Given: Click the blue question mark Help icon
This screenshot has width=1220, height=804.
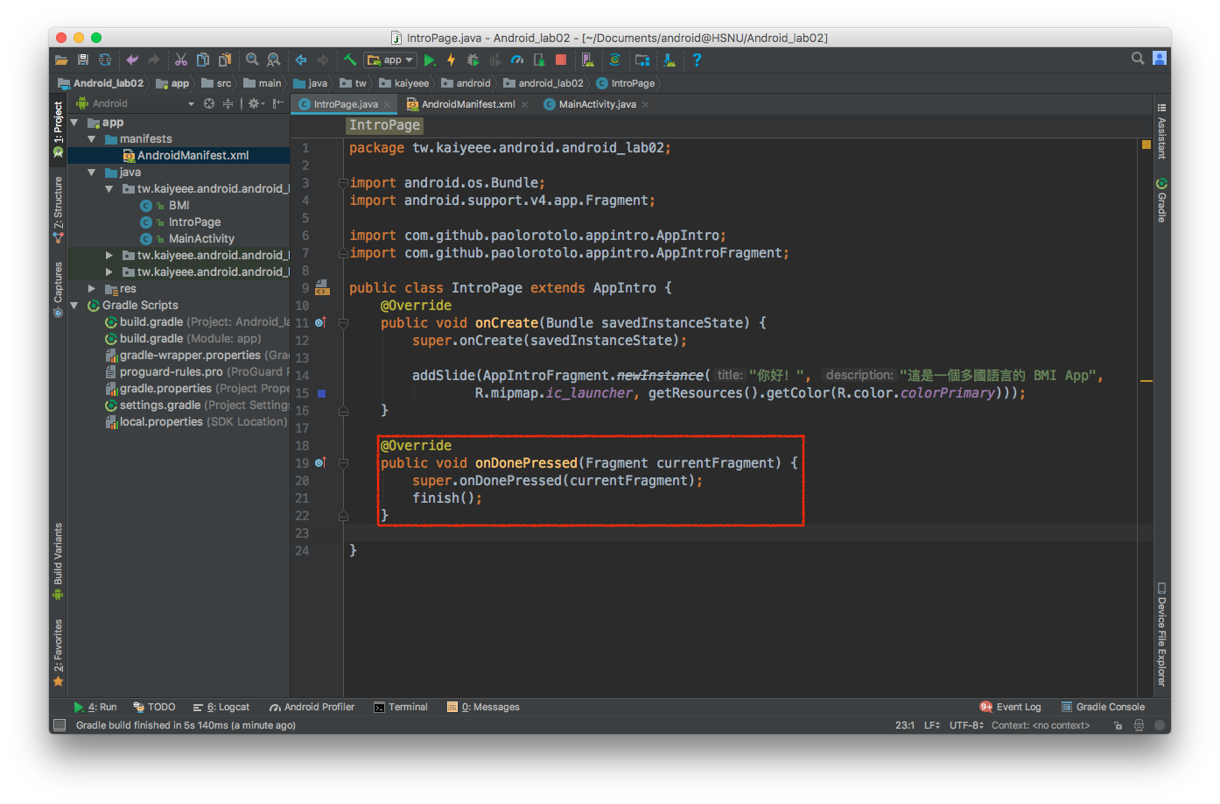Looking at the screenshot, I should [x=697, y=60].
